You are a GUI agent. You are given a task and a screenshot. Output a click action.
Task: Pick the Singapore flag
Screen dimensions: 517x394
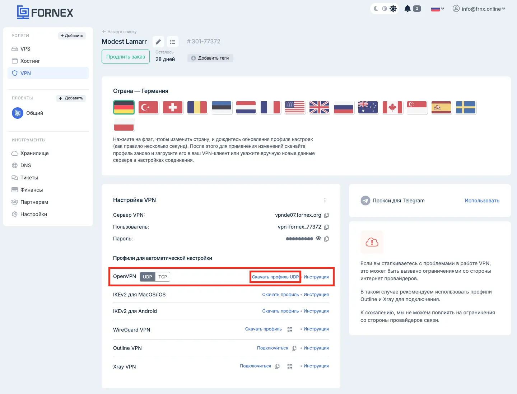[x=417, y=107]
